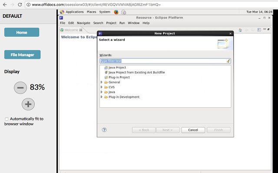Click the Welcome back arrow icon
The height and width of the screenshot is (173, 278).
[x=246, y=30]
